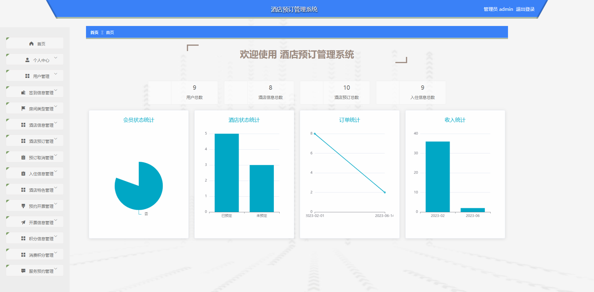Click the wallet icon beside 签到信息管理
Image resolution: width=594 pixels, height=292 pixels.
coord(23,92)
